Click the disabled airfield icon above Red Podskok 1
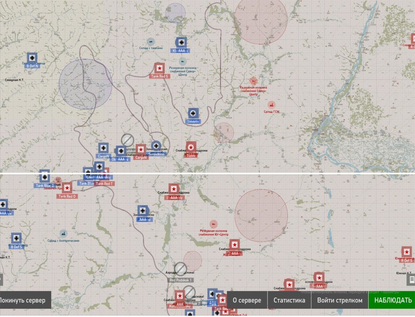The image size is (415, 317). click(x=181, y=269)
